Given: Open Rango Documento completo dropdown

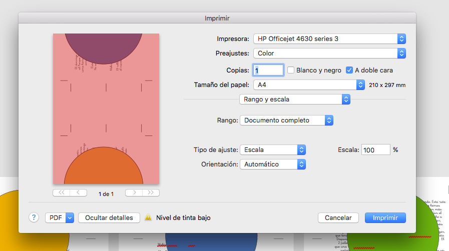Looking at the screenshot, I should tap(286, 120).
